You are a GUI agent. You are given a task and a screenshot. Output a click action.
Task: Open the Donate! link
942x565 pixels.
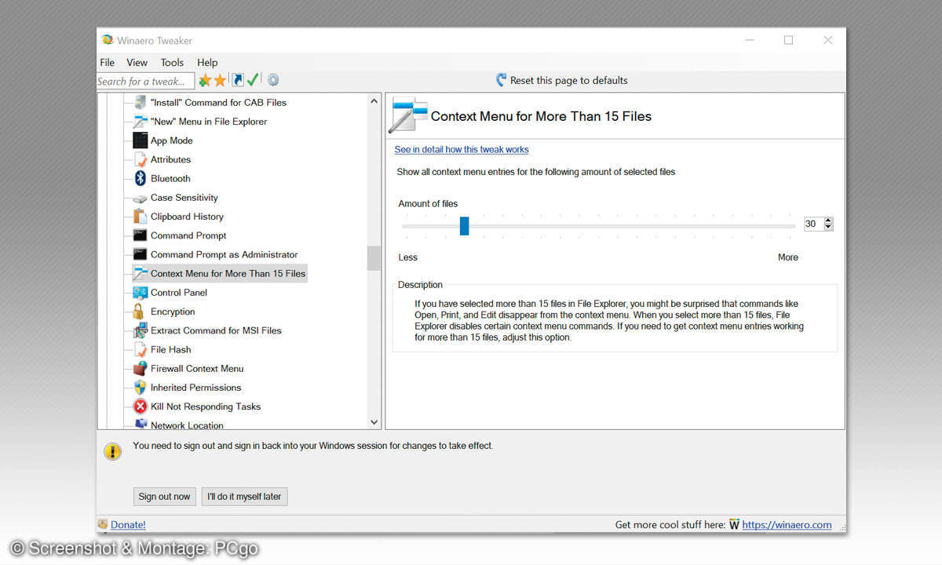pyautogui.click(x=128, y=525)
